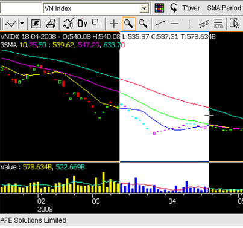The image size is (243, 228).
Task: Click the empty code input field
Action: pos(21,8)
